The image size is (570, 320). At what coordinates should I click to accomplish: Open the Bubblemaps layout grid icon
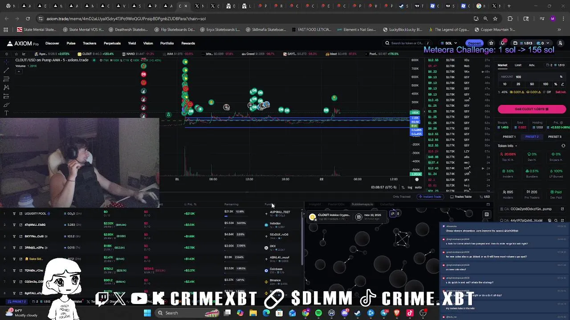[487, 215]
